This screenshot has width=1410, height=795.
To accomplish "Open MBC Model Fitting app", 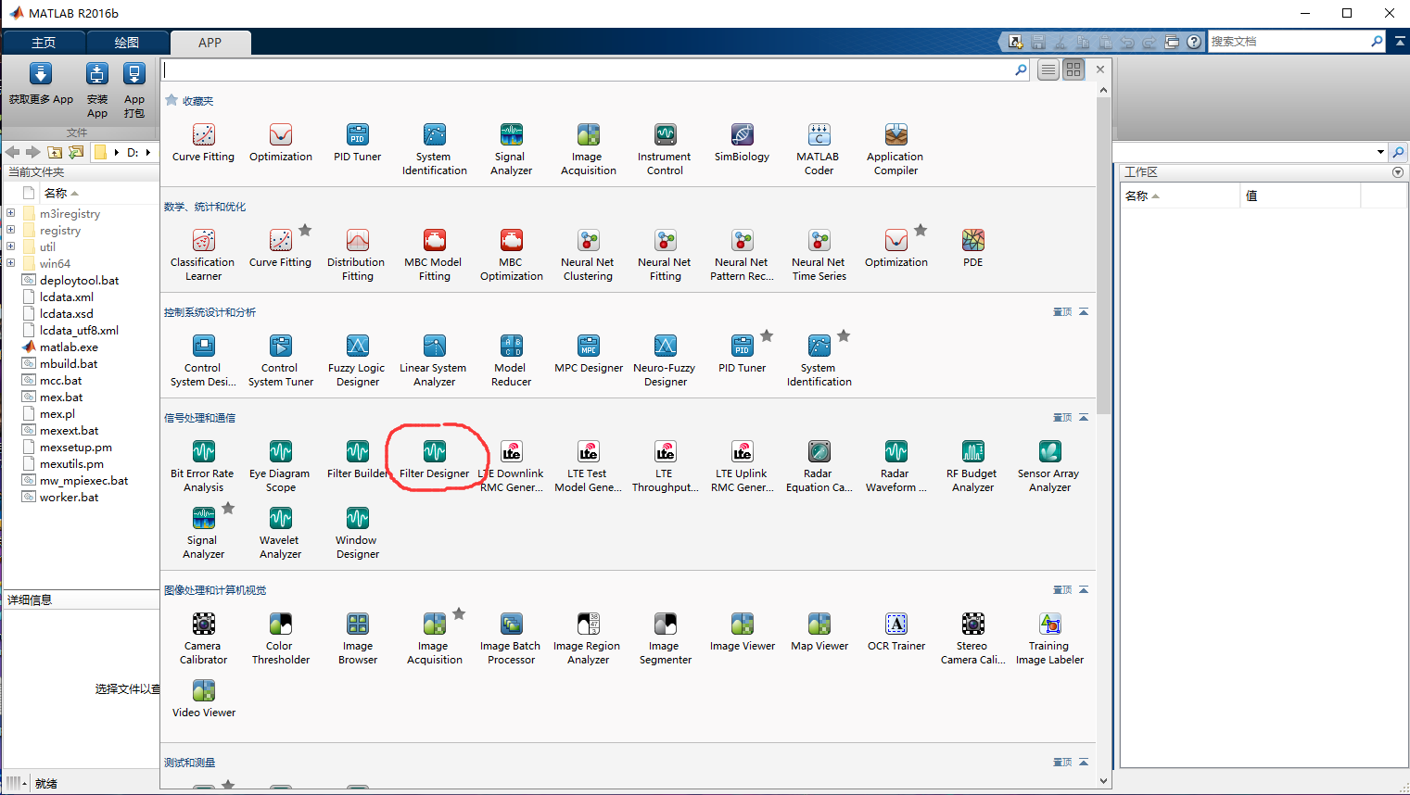I will pos(434,255).
